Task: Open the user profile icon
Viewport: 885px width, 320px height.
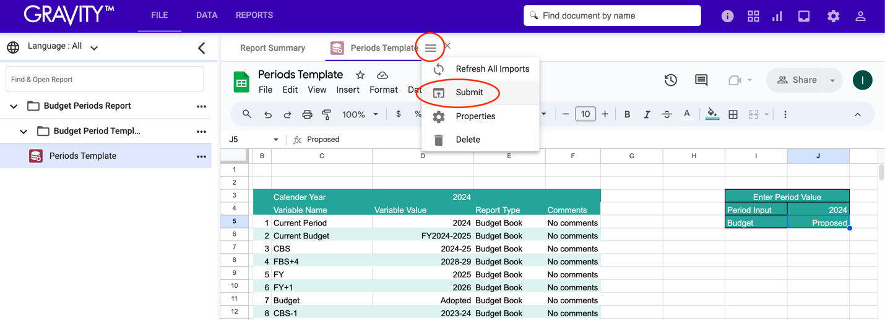Action: pos(860,16)
